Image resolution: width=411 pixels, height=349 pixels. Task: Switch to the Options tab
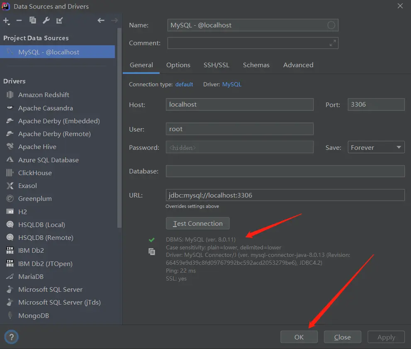[178, 65]
